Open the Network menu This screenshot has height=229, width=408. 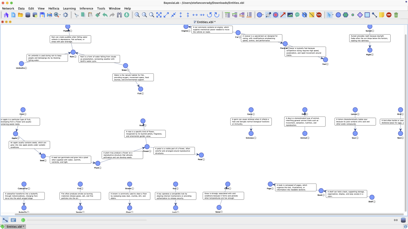(x=8, y=8)
